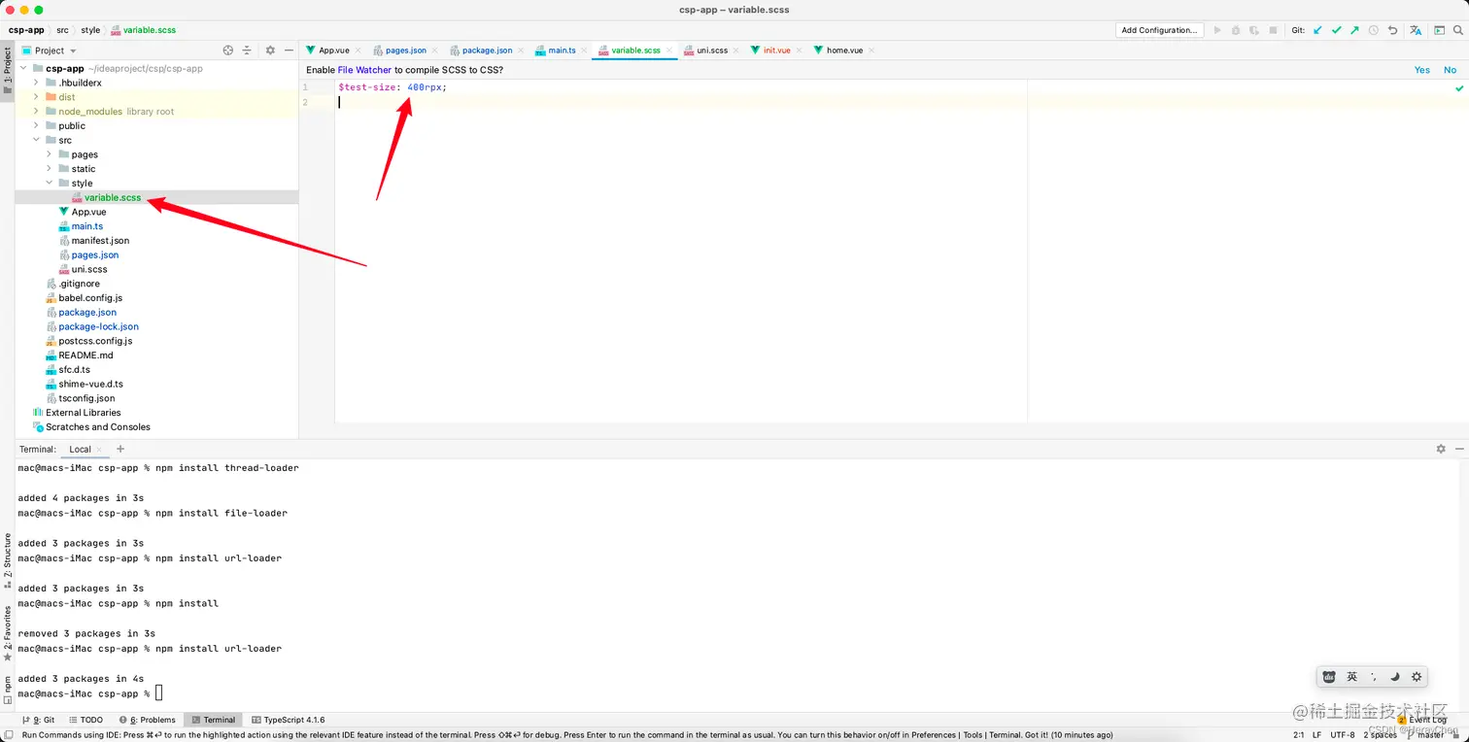Toggle the npm side tool window
Screen dimensions: 1469x742
tap(8, 690)
